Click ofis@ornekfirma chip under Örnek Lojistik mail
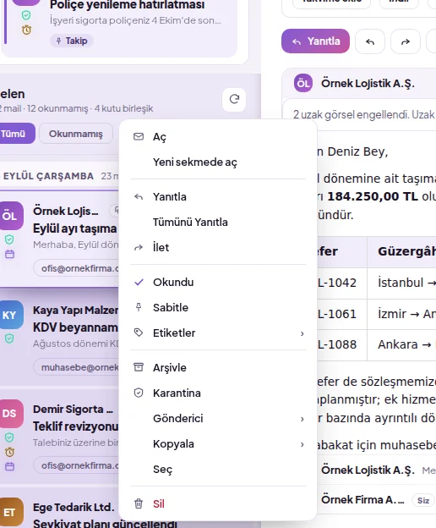436x528 pixels. (76, 268)
